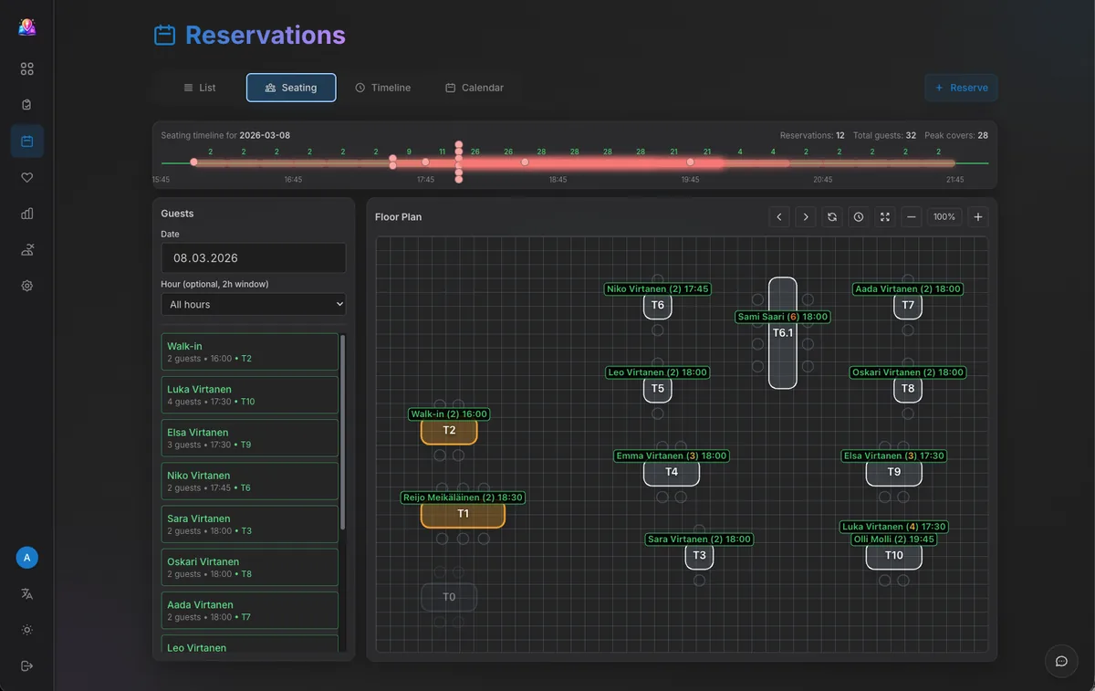Go to next floor plan with right chevron

point(806,217)
